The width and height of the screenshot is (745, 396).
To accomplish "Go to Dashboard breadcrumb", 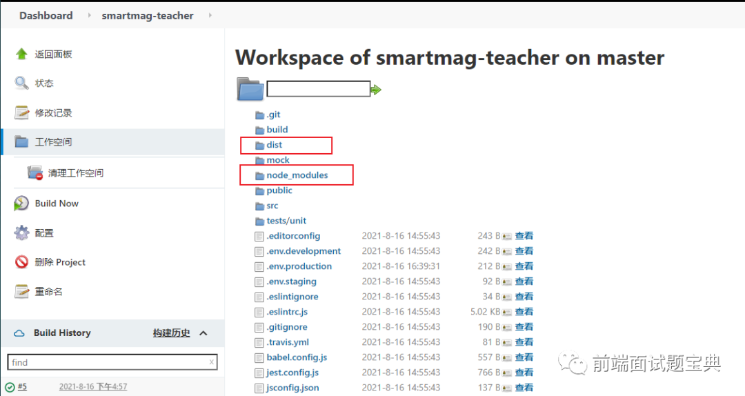I will 46,16.
